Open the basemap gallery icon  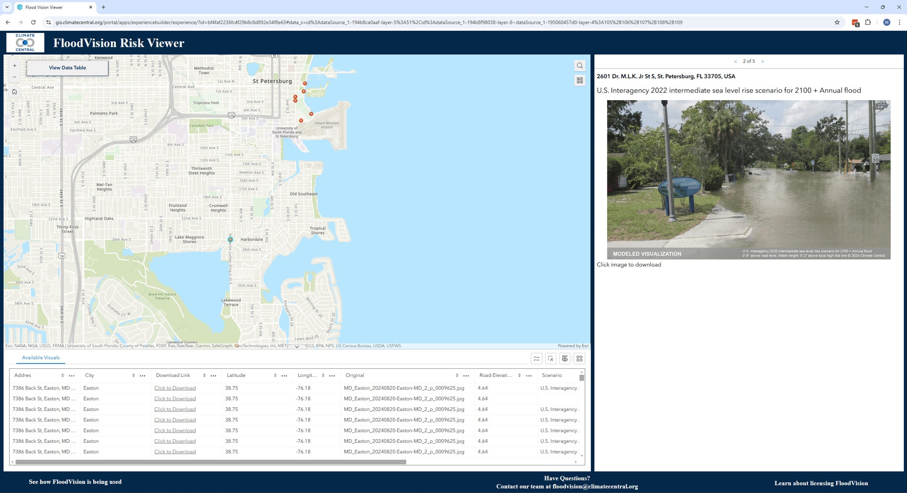click(580, 80)
